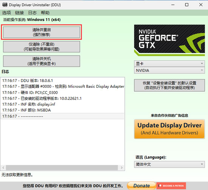The image size is (208, 190).
Task: Click the Become a Patron button
Action: 171,185
